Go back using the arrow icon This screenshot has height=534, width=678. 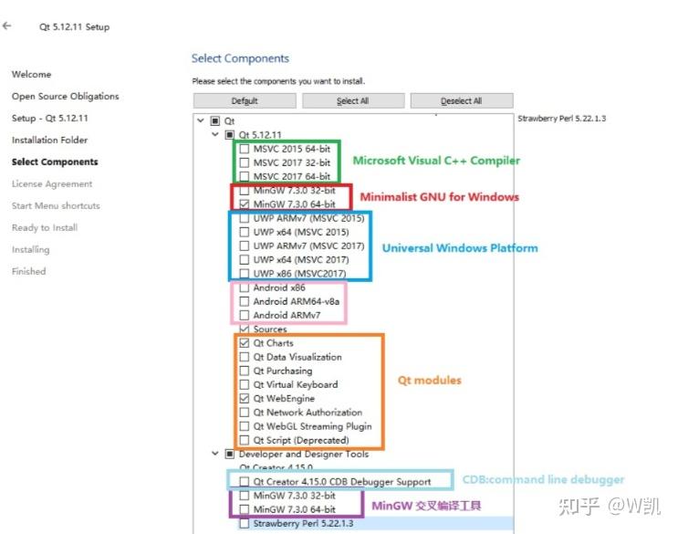[7, 26]
